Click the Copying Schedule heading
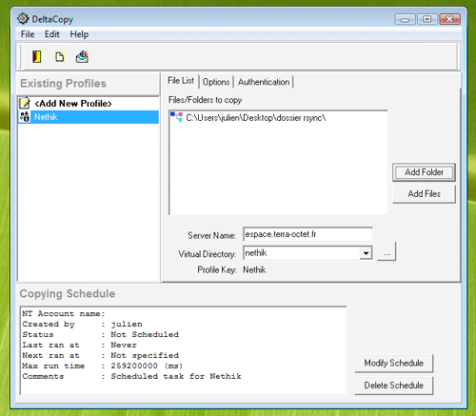 click(x=68, y=294)
